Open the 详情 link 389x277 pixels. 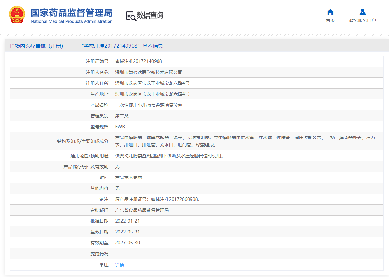pos(119,265)
